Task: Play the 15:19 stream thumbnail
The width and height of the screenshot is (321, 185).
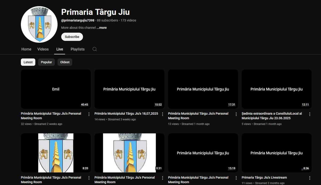Action: [x=203, y=153]
